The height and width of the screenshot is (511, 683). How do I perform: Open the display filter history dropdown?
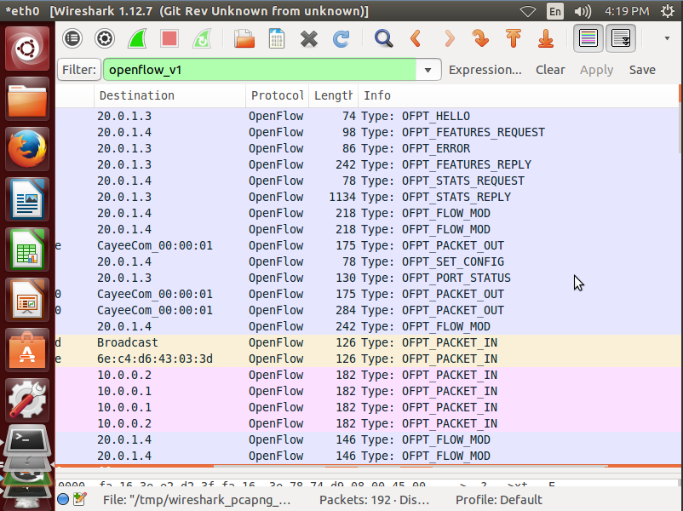[x=428, y=70]
